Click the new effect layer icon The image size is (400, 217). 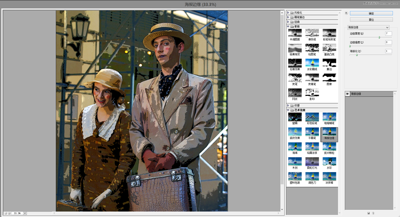tap(368, 213)
